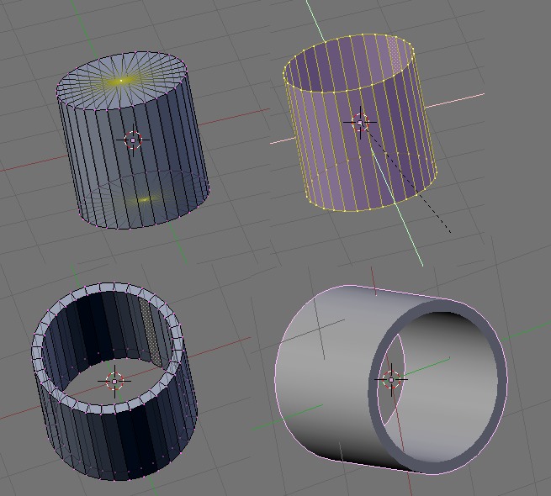The height and width of the screenshot is (496, 551).
Task: Click the 3D cursor inside the thick-walled ring cylinder
Action: (114, 382)
